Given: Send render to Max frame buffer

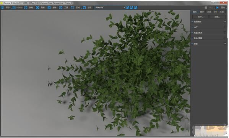Looking at the screenshot, I should tap(14, 8).
